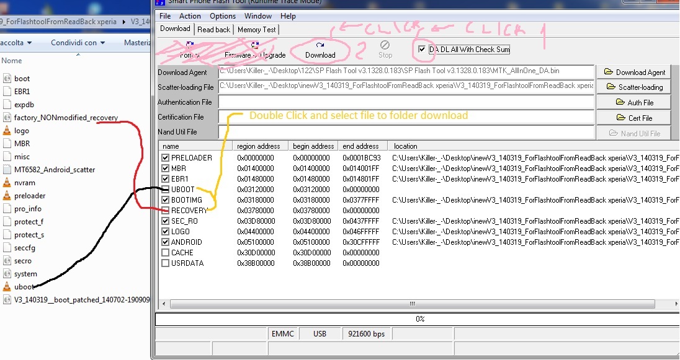Uncheck the LOGO partition checkbox
Viewport: 680px width, 360px height.
click(165, 231)
